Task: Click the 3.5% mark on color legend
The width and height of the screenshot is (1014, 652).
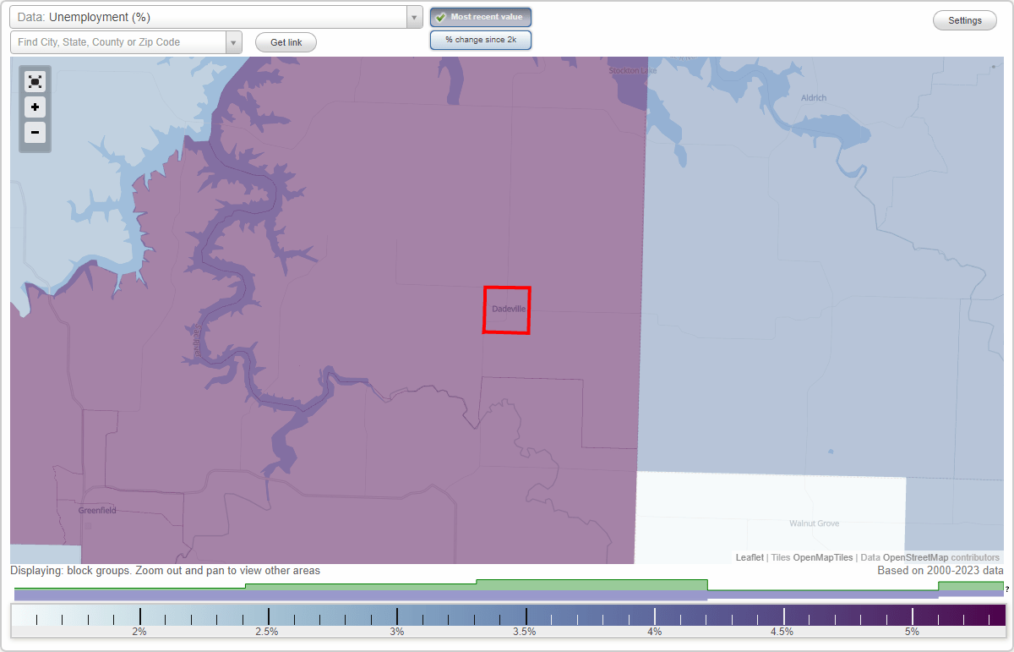Action: point(525,632)
